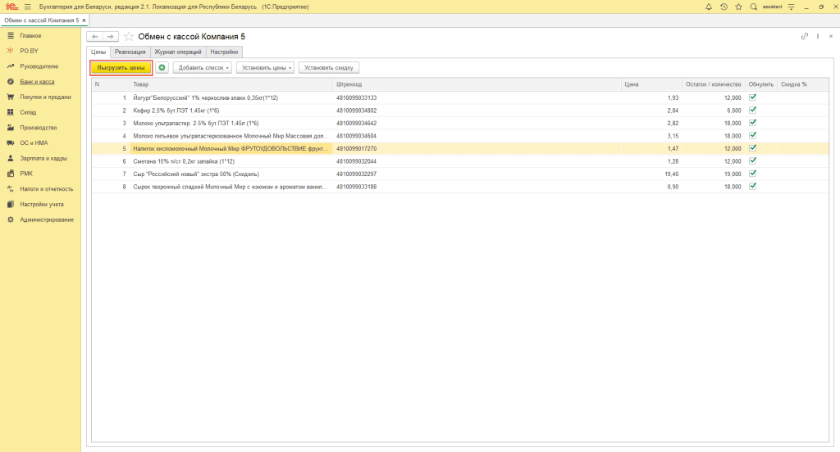
Task: Open search magnifier icon in title bar
Action: [x=753, y=7]
